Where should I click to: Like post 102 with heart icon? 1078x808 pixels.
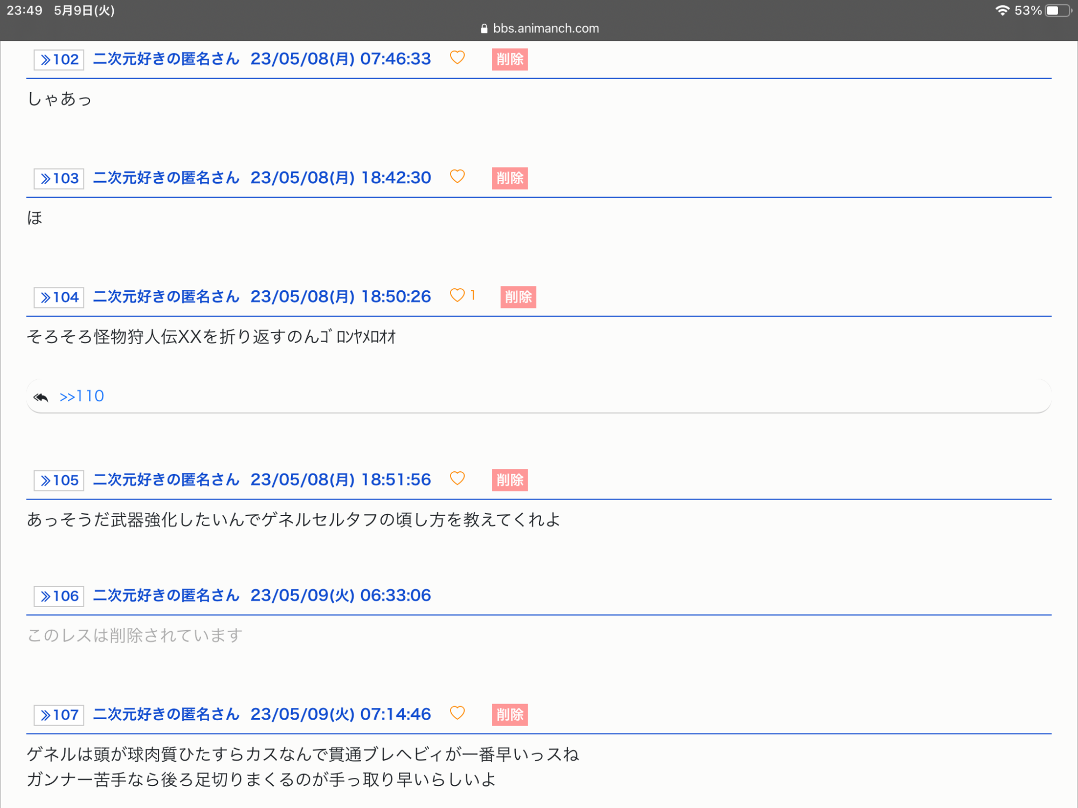pos(457,58)
